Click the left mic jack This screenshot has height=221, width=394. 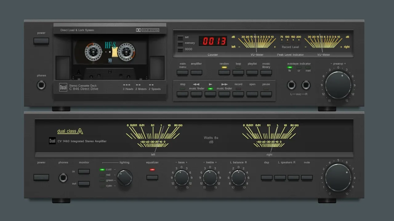pyautogui.click(x=291, y=85)
